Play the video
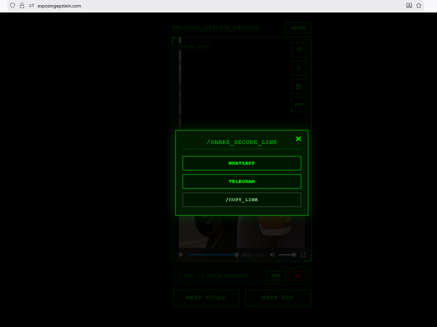 [181, 255]
